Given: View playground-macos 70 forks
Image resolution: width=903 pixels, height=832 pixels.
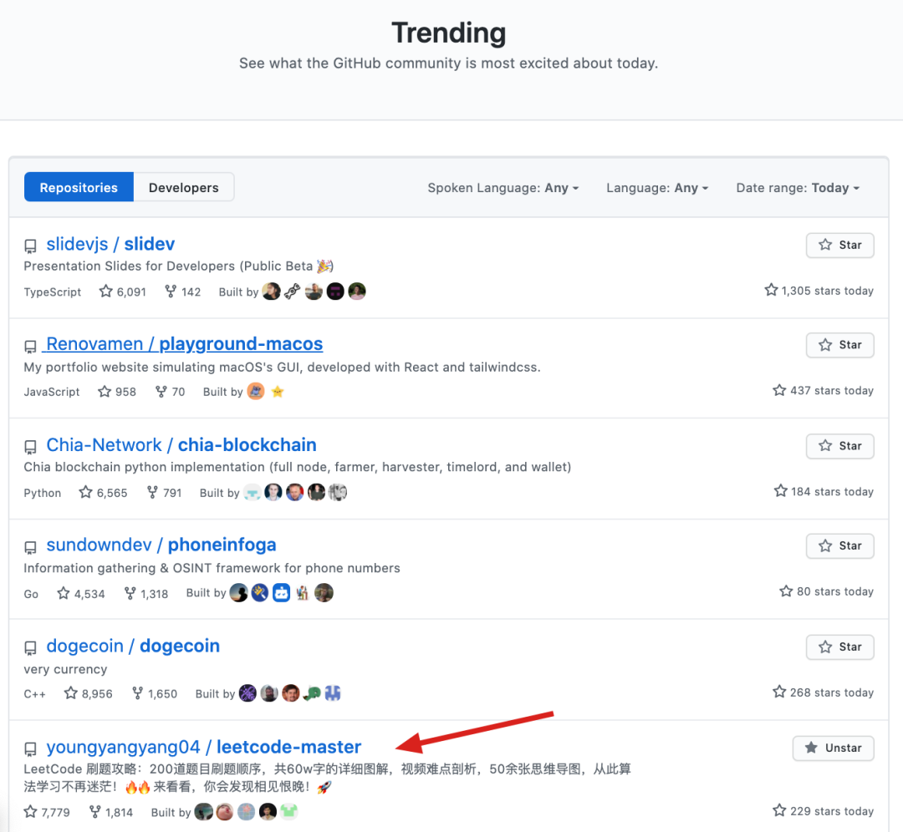Looking at the screenshot, I should [170, 392].
